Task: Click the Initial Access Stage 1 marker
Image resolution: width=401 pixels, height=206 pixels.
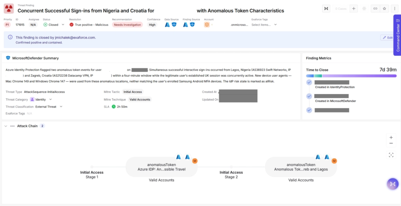Action: (x=92, y=167)
